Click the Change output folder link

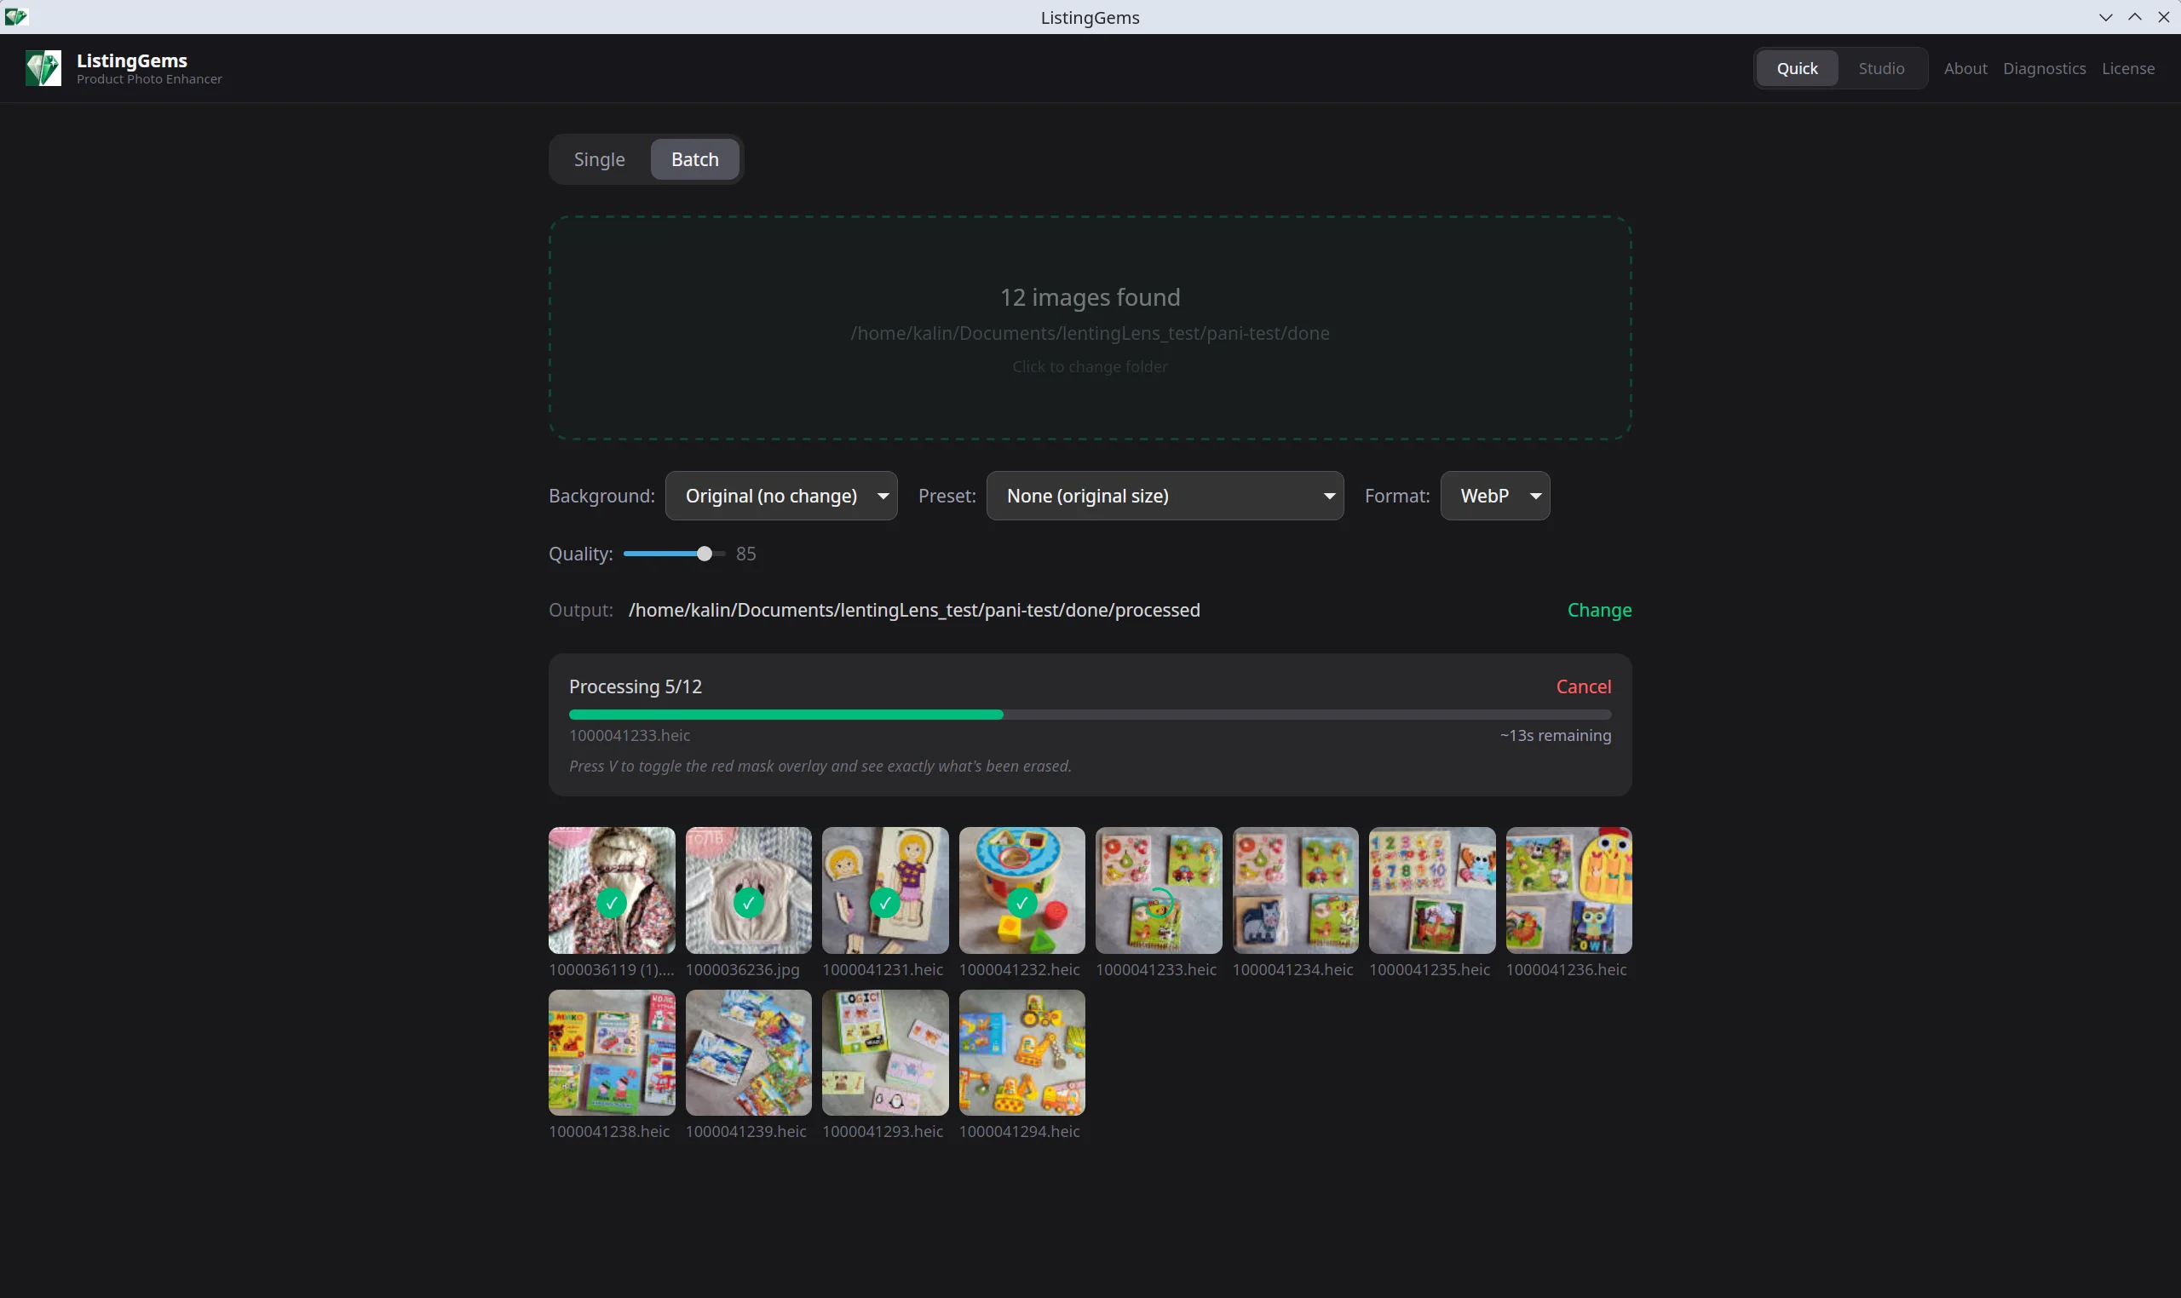(x=1598, y=610)
